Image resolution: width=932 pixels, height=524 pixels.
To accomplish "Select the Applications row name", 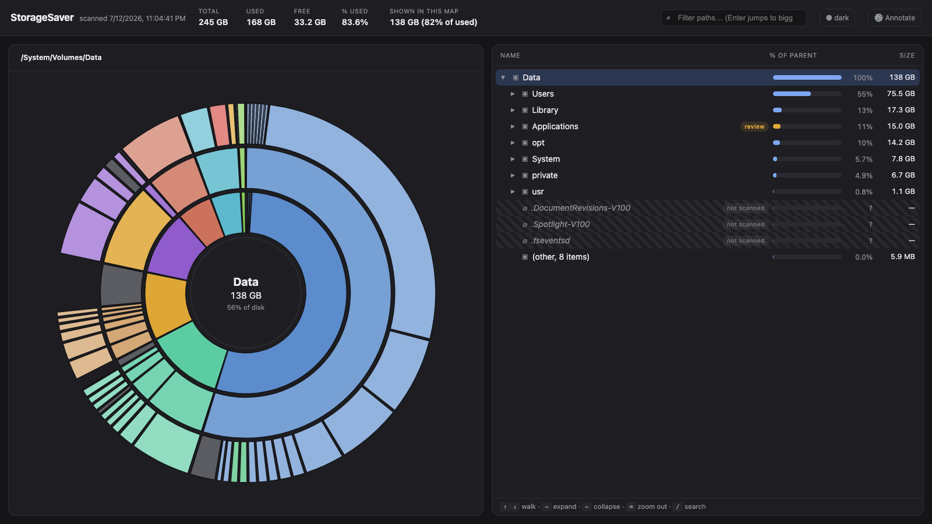I will coord(555,126).
